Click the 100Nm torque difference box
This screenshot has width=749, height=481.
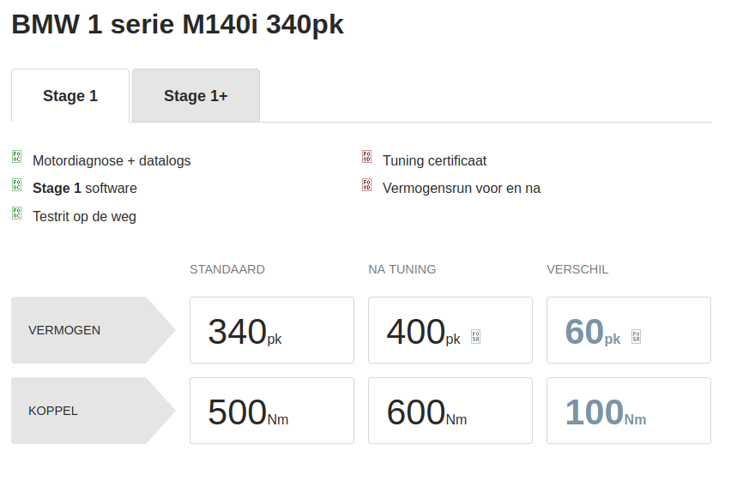(x=628, y=411)
